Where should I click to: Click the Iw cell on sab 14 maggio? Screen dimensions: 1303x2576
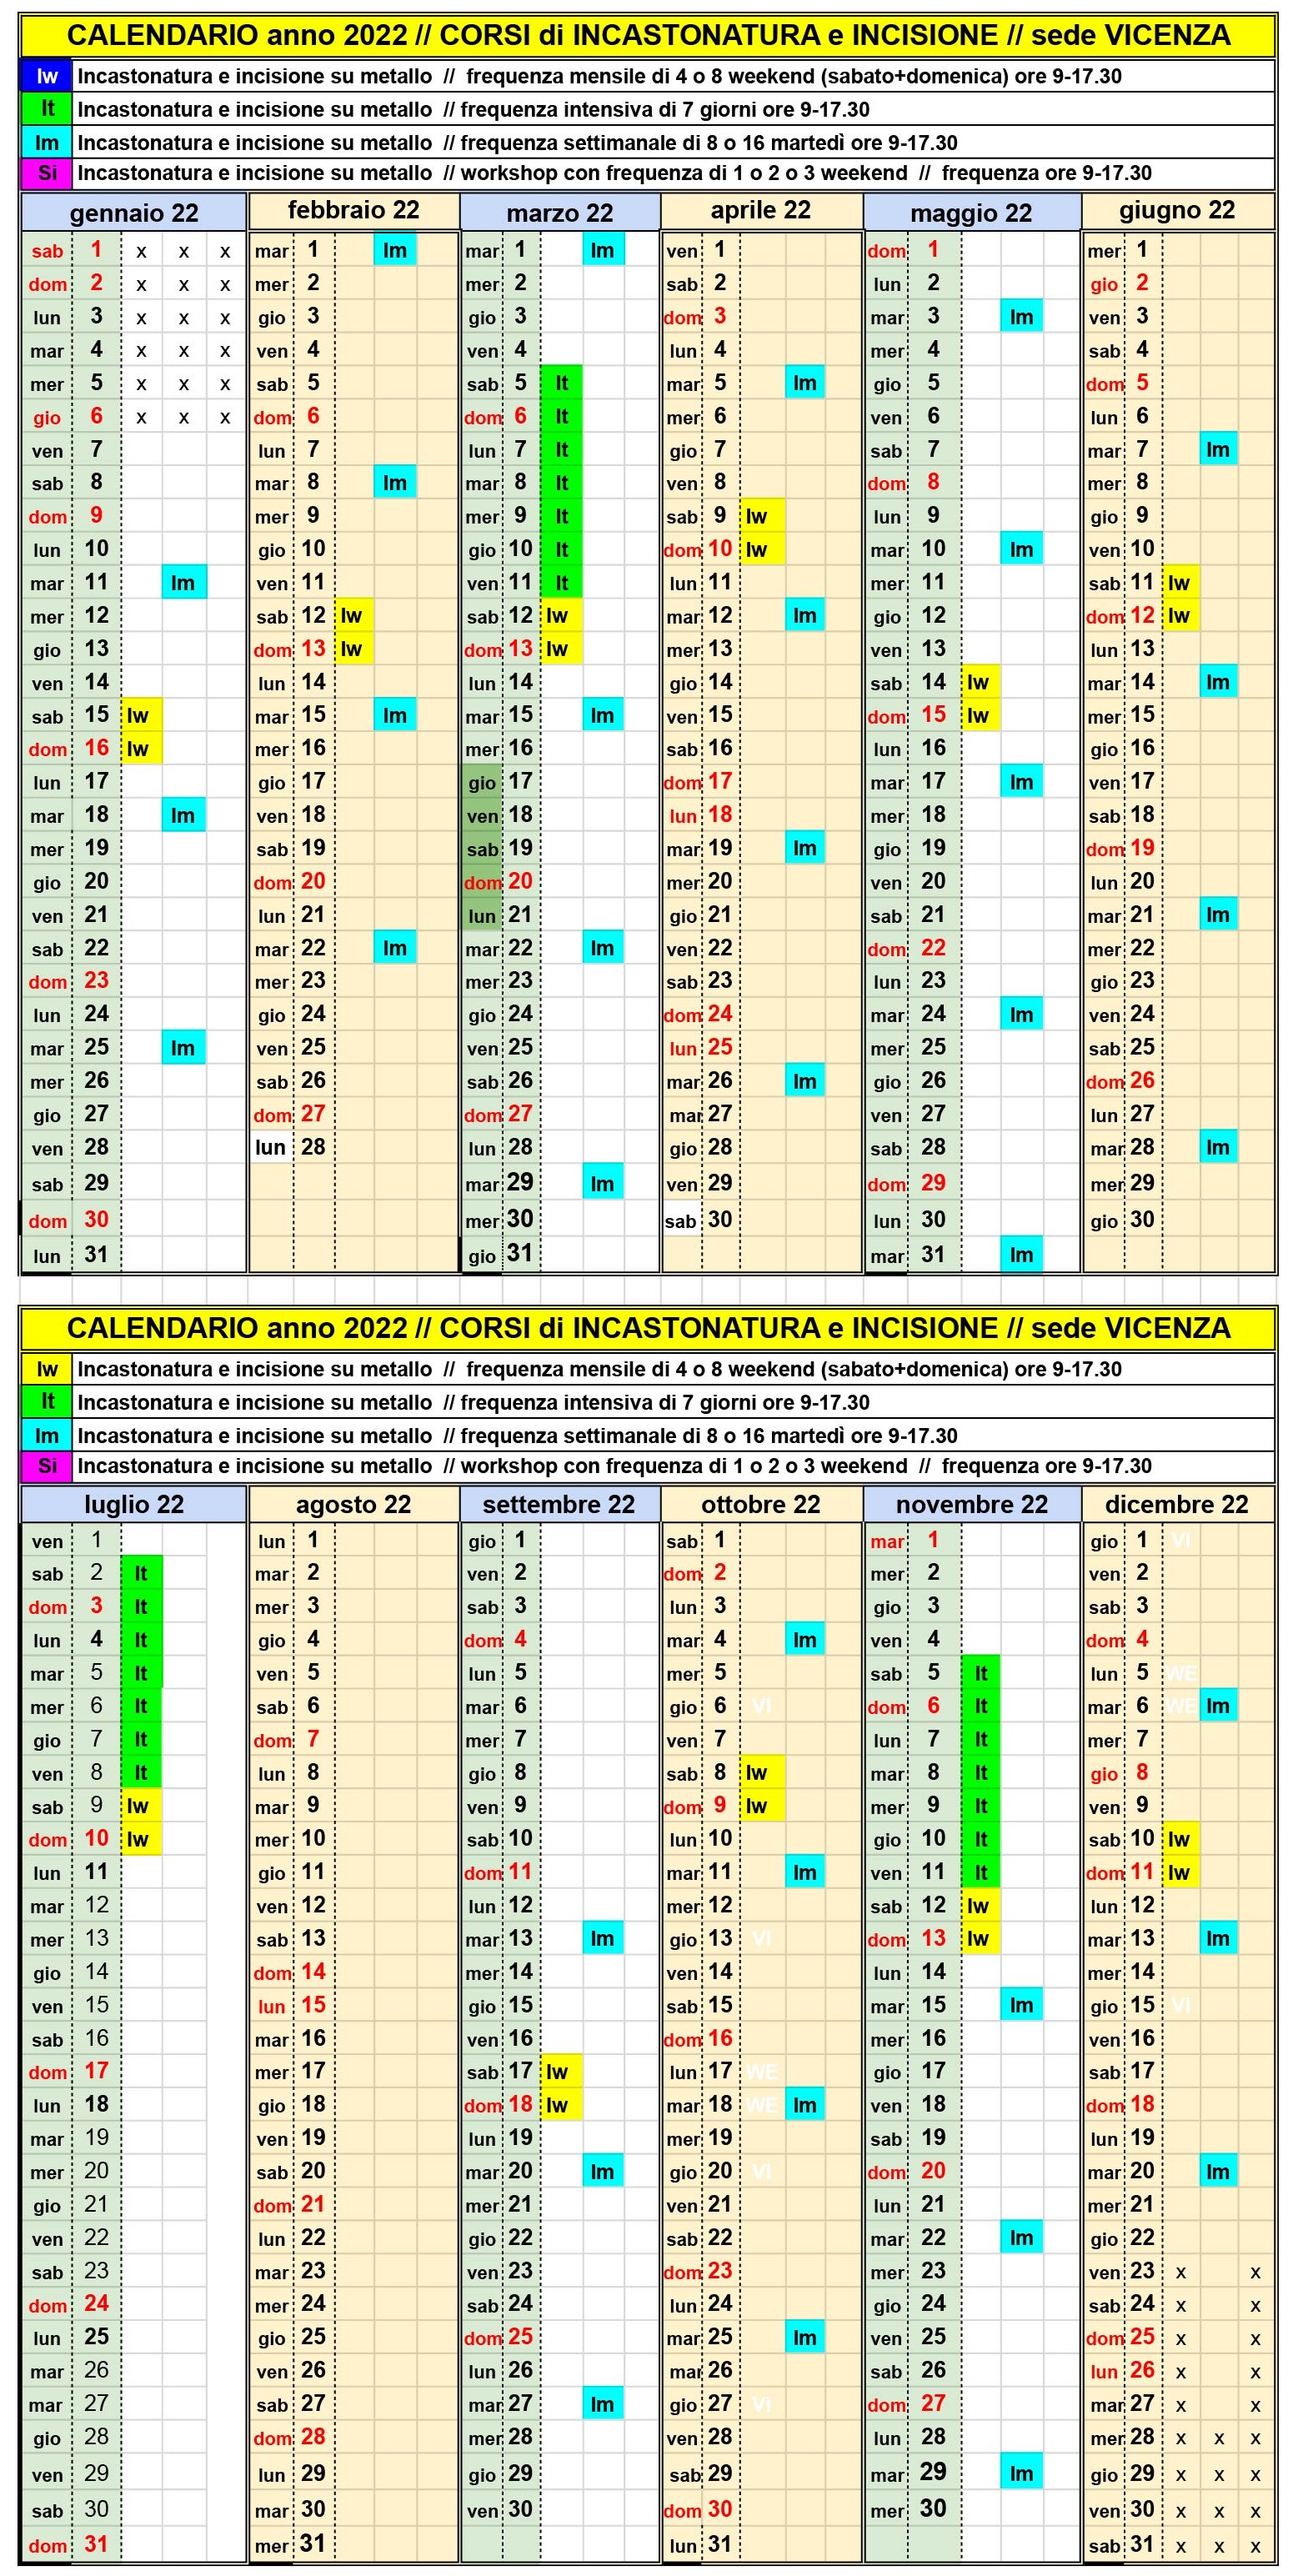click(x=980, y=682)
